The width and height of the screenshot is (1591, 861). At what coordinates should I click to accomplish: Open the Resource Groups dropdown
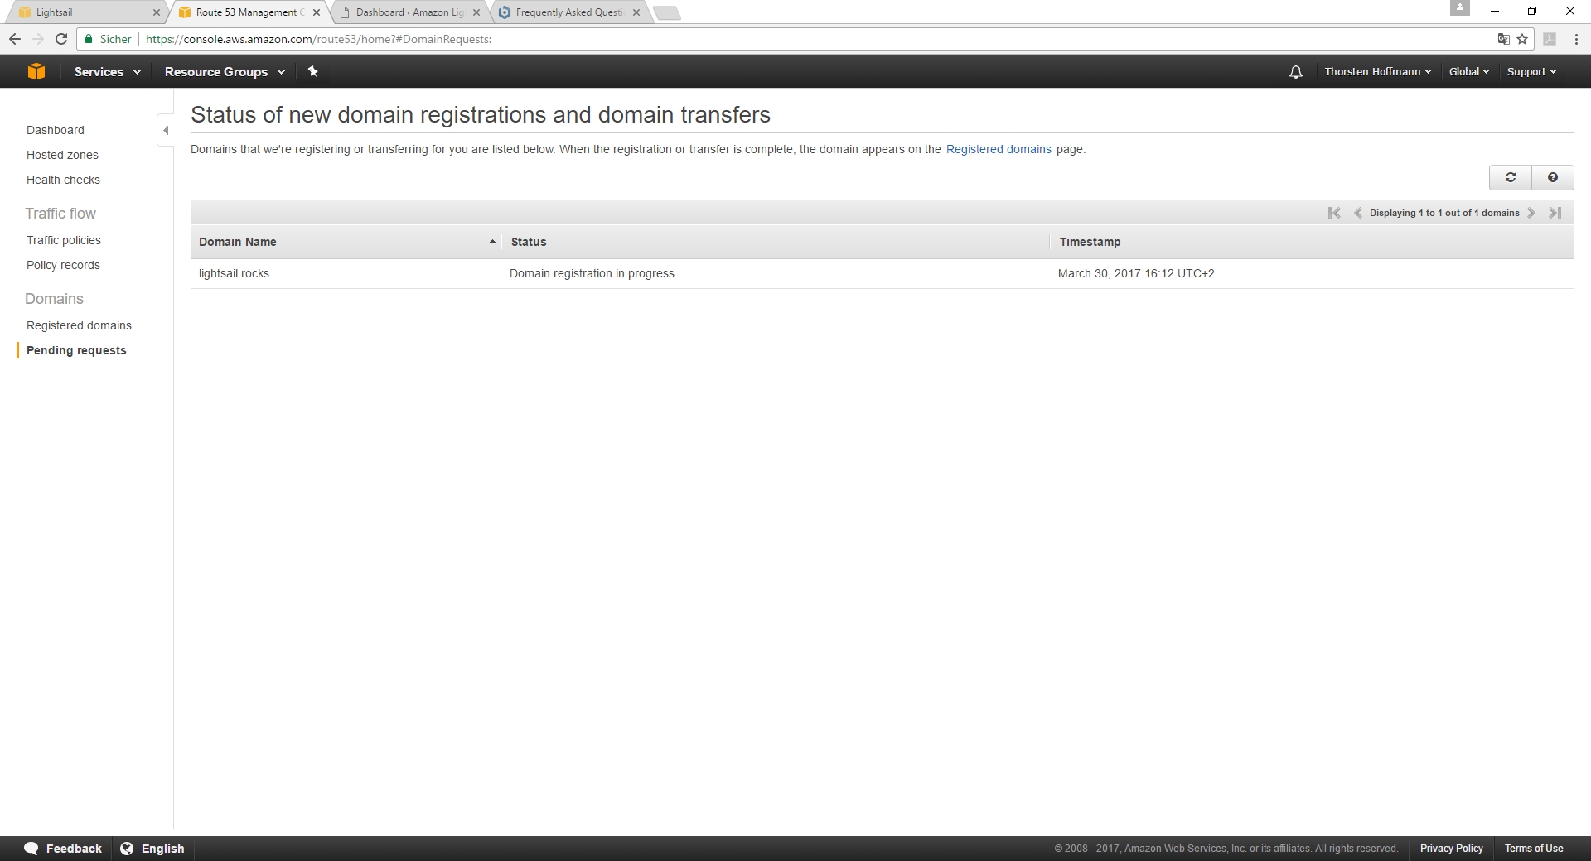[225, 72]
